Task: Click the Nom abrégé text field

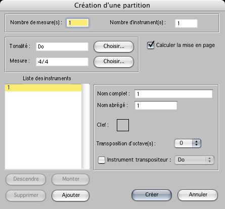Action: click(x=156, y=106)
